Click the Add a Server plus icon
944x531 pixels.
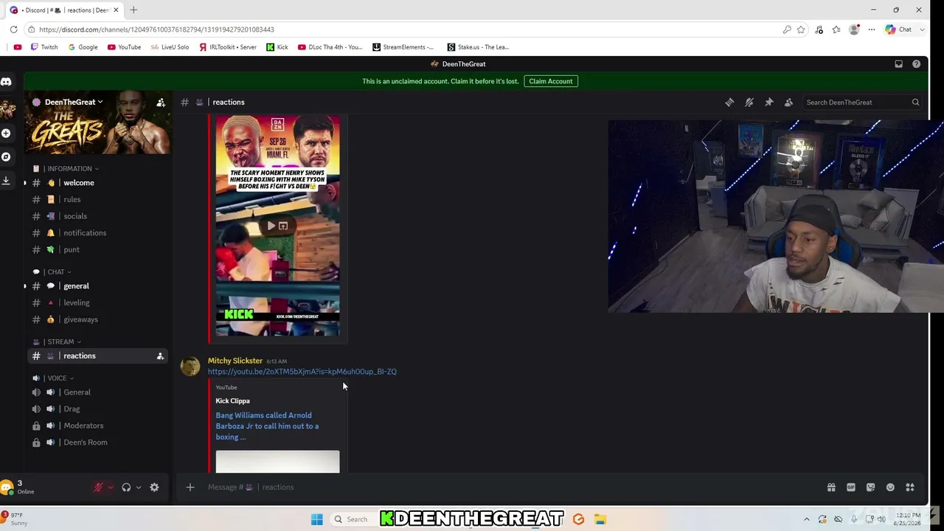(6, 133)
